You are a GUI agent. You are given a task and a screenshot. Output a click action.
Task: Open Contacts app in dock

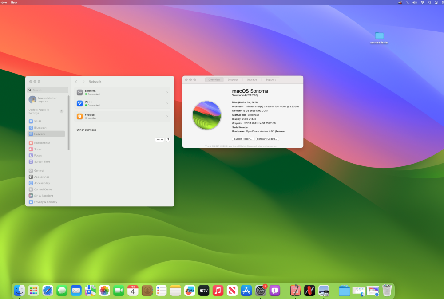point(147,291)
